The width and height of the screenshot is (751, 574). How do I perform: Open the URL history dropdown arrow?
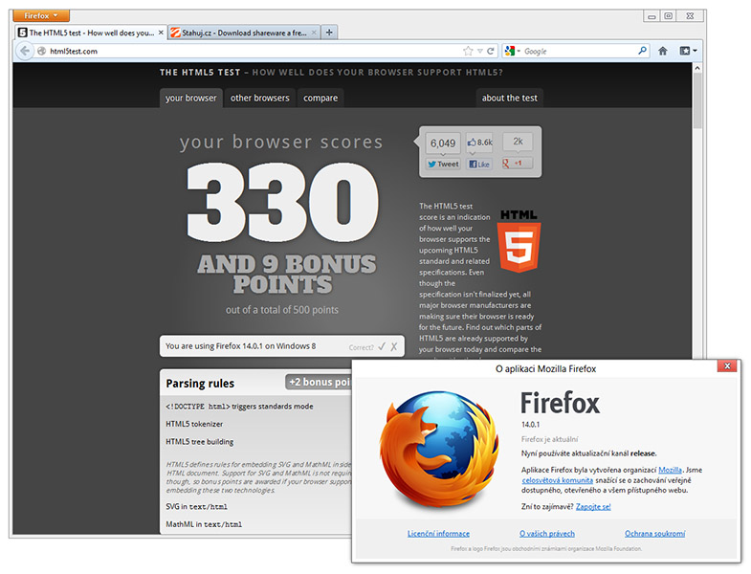tap(480, 51)
